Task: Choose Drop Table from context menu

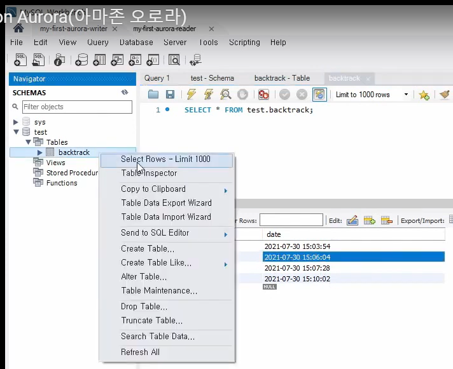Action: pyautogui.click(x=167, y=307)
